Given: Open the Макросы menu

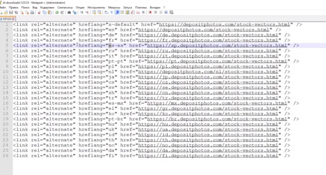Looking at the screenshot, I should click(x=114, y=7).
